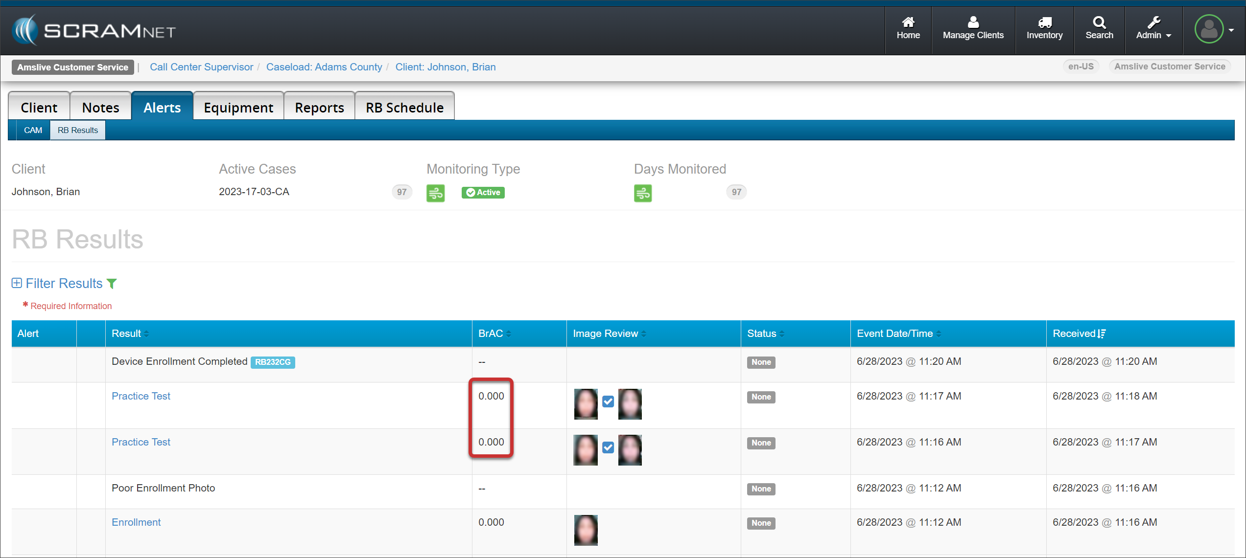Viewport: 1246px width, 558px height.
Task: Select the CAM sub-tab
Action: (33, 130)
